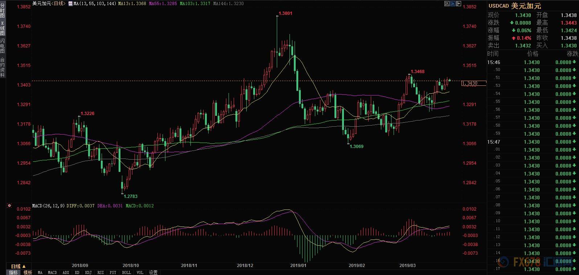Click the 最低 value 1.3424
Image resolution: width=579 pixels, height=275 pixels.
click(x=568, y=30)
